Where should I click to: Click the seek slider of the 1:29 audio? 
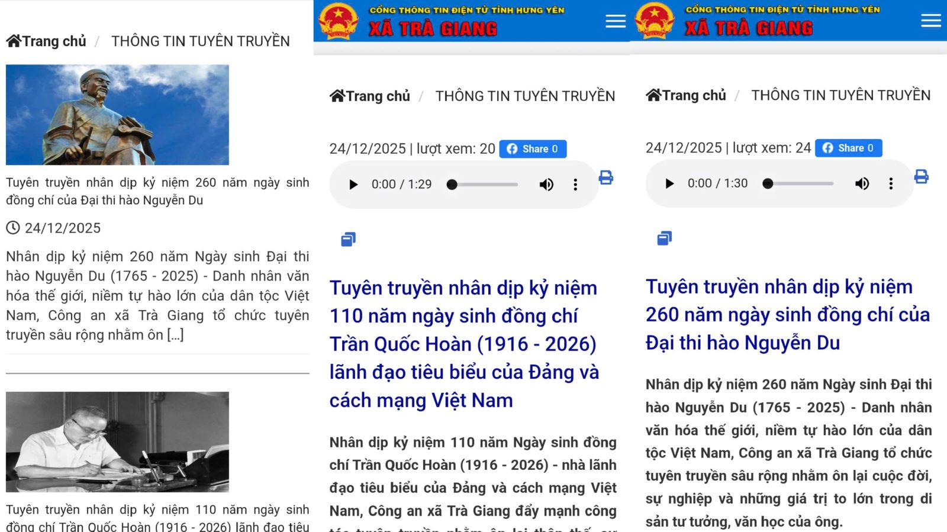484,185
